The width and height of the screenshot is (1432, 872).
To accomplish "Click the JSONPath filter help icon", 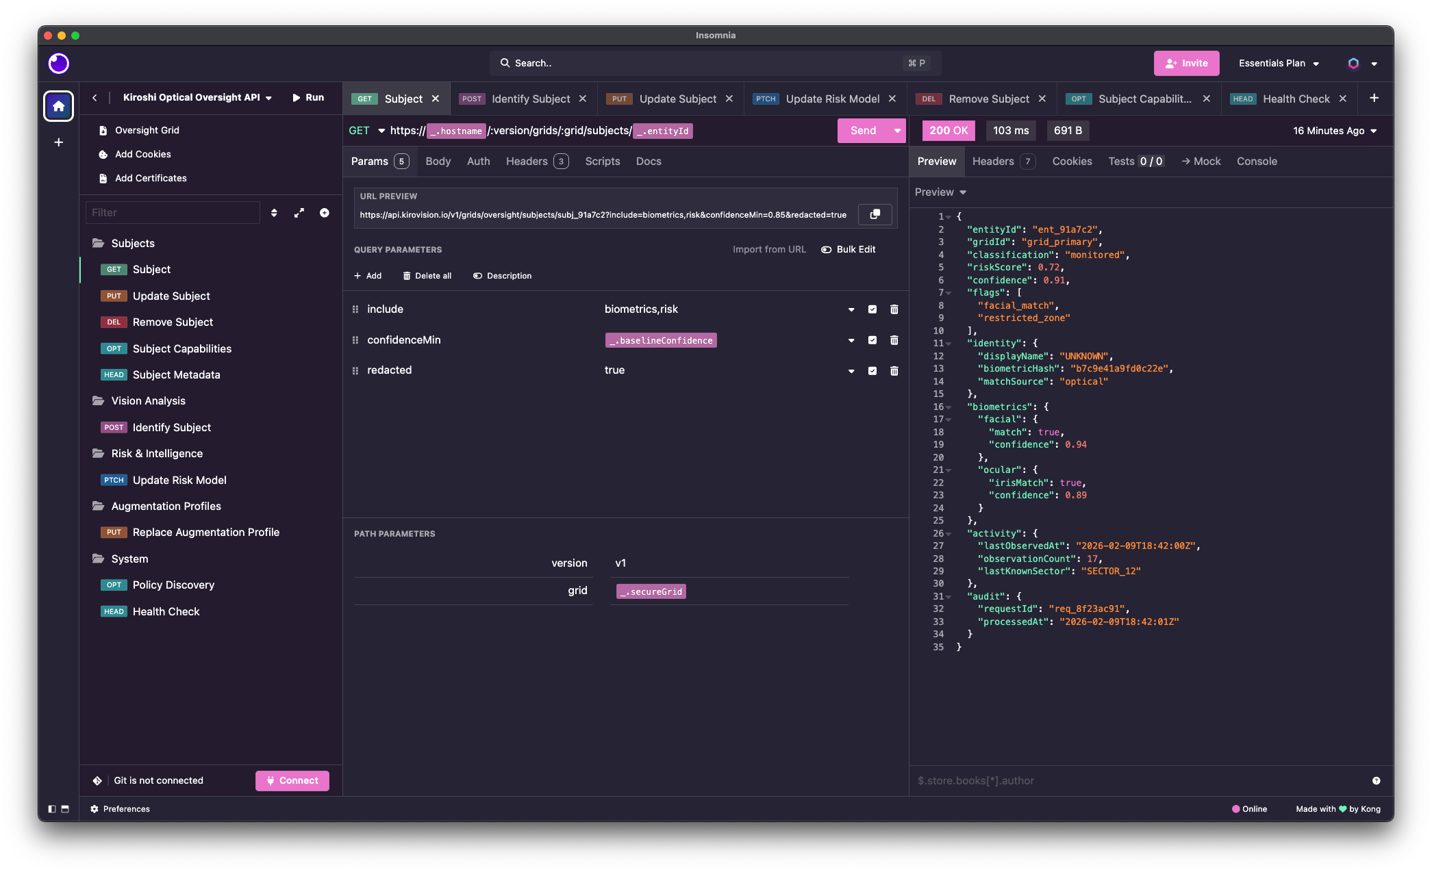I will tap(1376, 780).
